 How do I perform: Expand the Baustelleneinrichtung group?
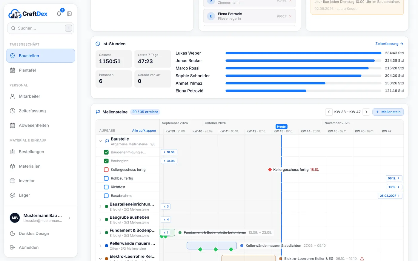pos(100,206)
